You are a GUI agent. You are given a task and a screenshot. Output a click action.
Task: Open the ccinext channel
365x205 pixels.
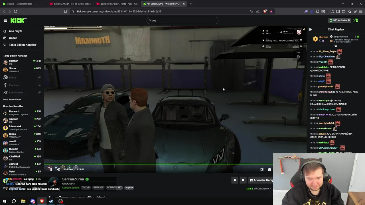click(22, 165)
